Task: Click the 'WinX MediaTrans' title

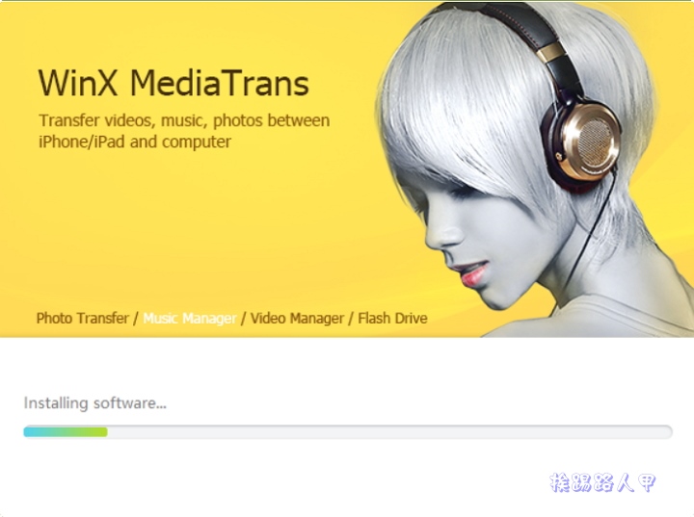Action: coord(173,83)
